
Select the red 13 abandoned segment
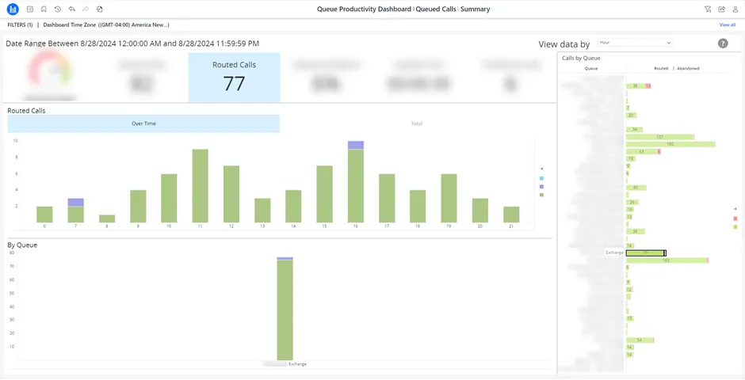tap(648, 85)
